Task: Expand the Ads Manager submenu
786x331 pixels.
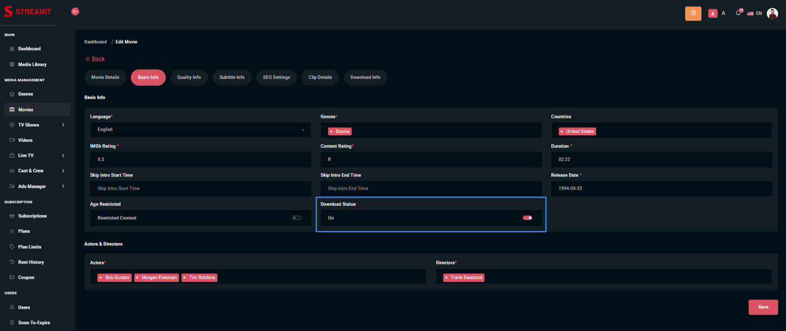Action: click(x=63, y=186)
